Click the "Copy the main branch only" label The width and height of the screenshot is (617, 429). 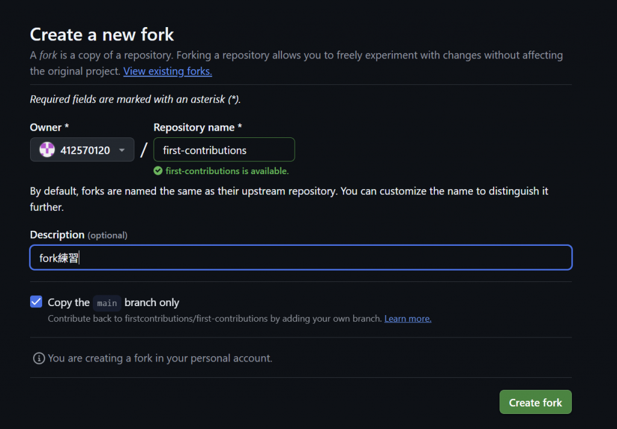click(x=113, y=302)
